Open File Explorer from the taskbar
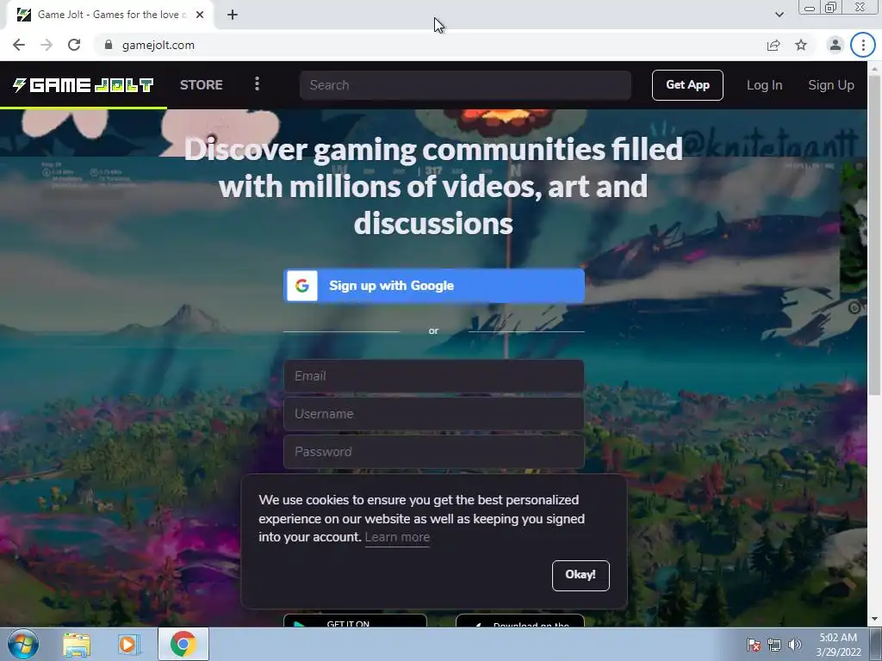 [x=76, y=644]
